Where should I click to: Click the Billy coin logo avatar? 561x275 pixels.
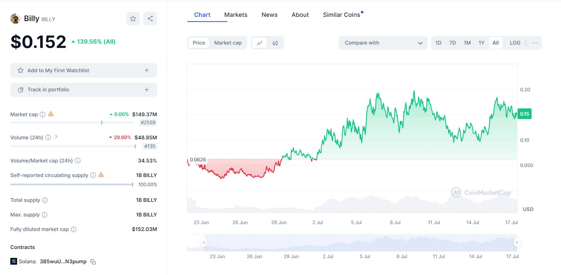pos(15,19)
